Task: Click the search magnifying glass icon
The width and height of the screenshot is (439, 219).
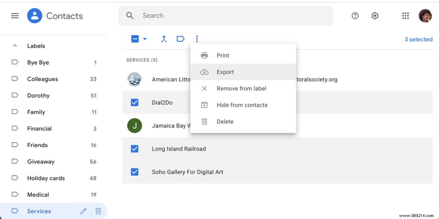Action: tap(129, 15)
